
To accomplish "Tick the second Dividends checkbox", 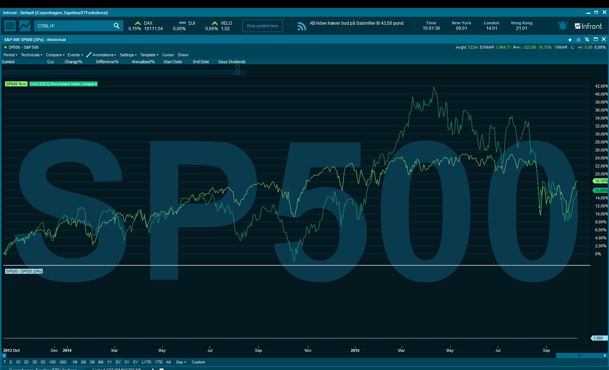I will [x=237, y=73].
